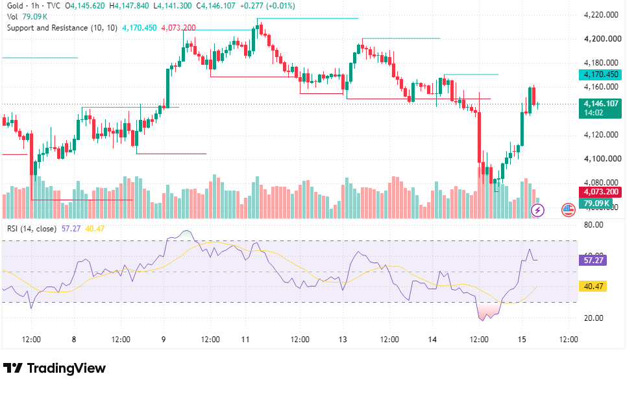Click the Gold · 1h · TVC symbol title

[34, 6]
